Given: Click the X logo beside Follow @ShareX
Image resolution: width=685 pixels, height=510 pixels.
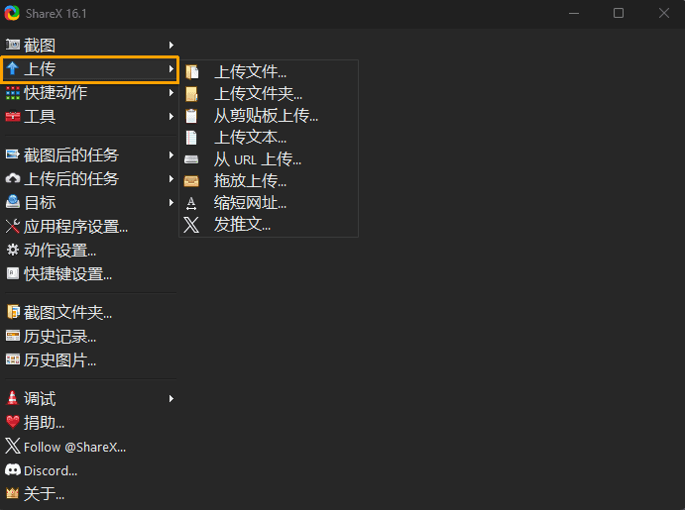Looking at the screenshot, I should pos(13,446).
